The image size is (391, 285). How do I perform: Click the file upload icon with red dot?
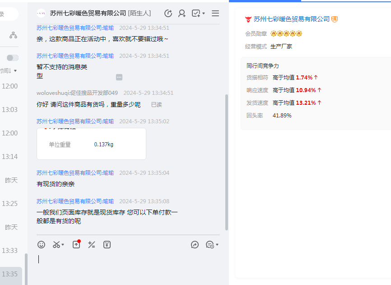pyautogui.click(x=76, y=245)
